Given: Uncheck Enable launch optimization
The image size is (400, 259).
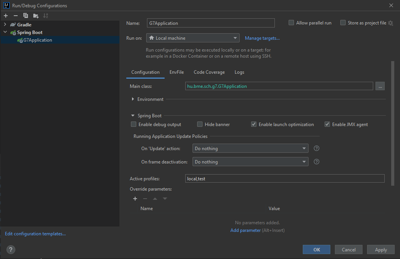Looking at the screenshot, I should [x=253, y=124].
